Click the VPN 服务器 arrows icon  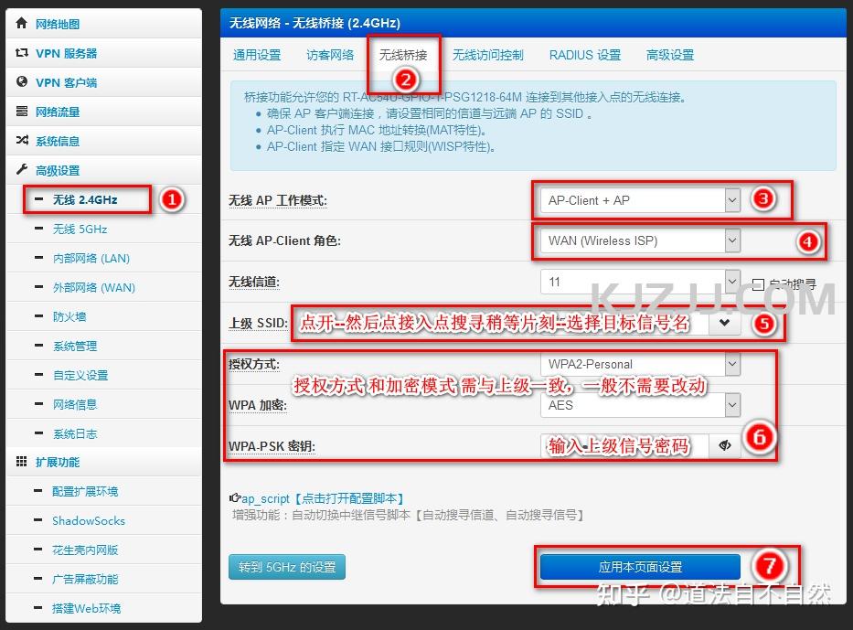tap(22, 53)
